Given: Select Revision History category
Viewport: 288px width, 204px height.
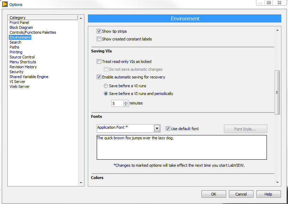Looking at the screenshot, I should (x=23, y=67).
